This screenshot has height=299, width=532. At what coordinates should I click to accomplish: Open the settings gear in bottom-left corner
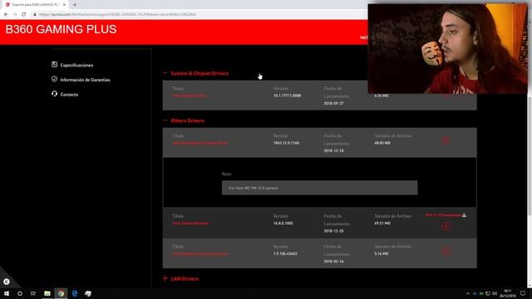pos(7,282)
